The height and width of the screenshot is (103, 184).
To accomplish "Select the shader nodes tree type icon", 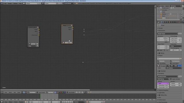I will coord(22,92).
